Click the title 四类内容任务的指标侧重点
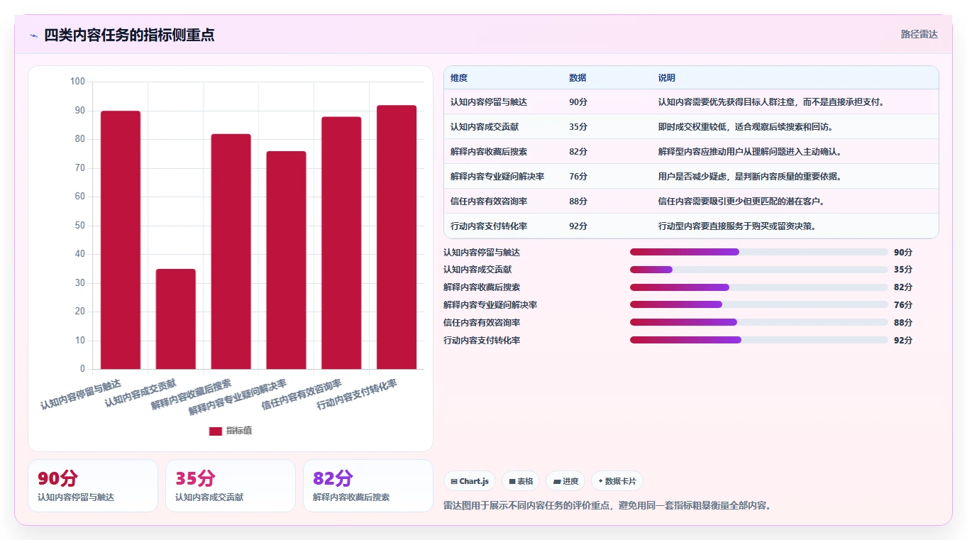 coord(129,35)
